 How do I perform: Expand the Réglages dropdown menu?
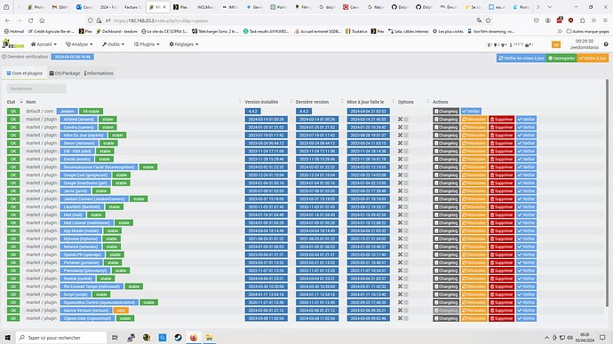click(184, 44)
